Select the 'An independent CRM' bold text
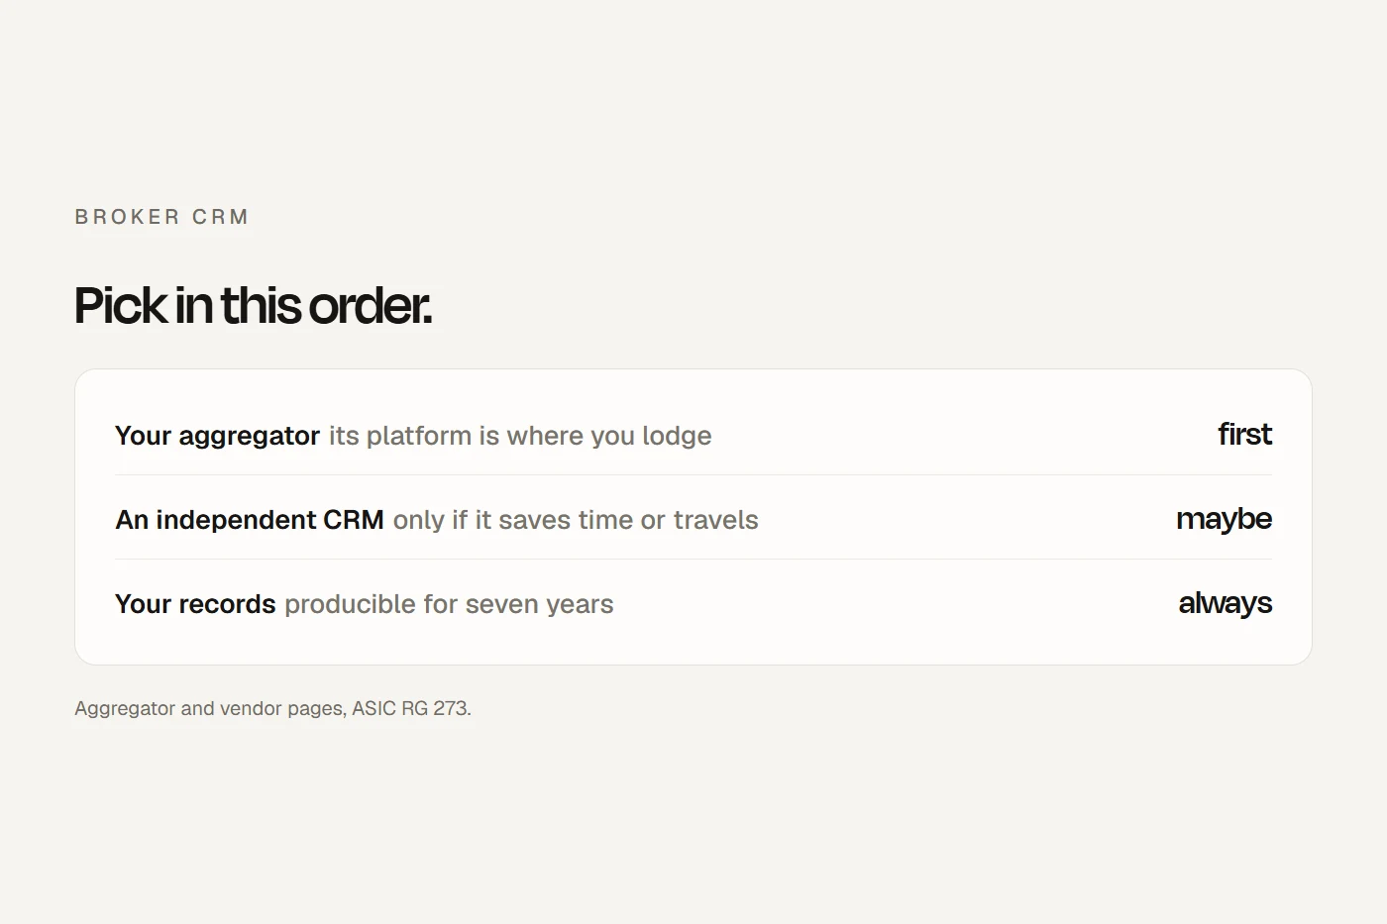This screenshot has height=924, width=1387. [250, 520]
